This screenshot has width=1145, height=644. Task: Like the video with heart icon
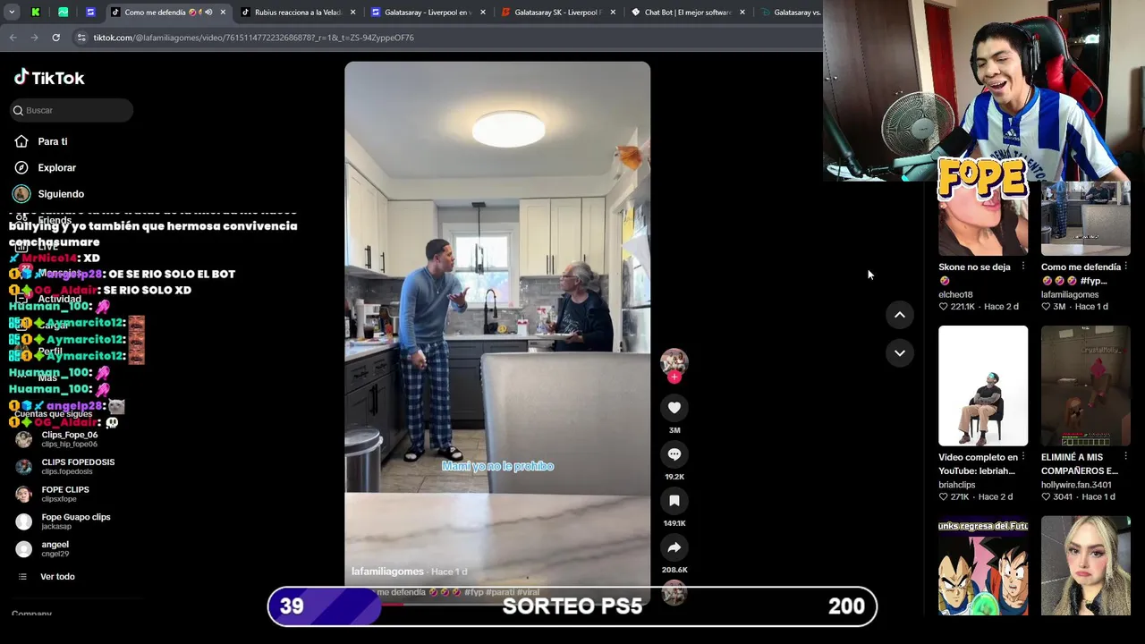(x=674, y=408)
